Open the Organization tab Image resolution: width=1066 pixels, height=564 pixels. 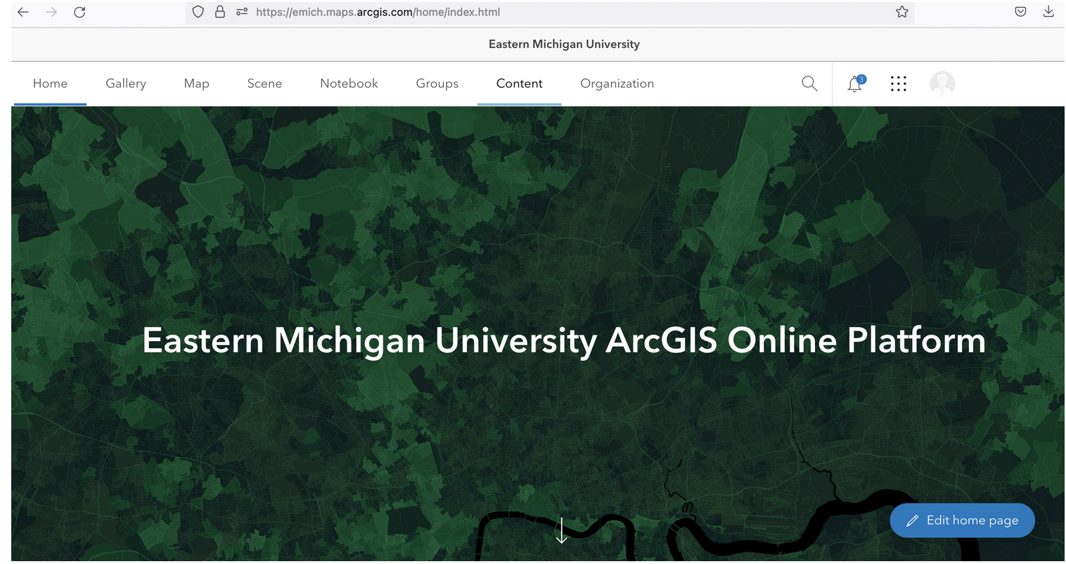point(617,84)
